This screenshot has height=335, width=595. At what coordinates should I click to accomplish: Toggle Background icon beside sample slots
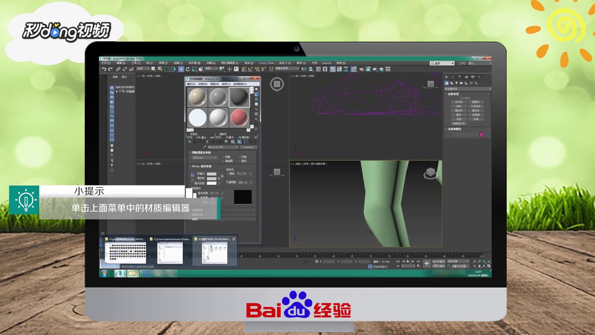(x=256, y=99)
